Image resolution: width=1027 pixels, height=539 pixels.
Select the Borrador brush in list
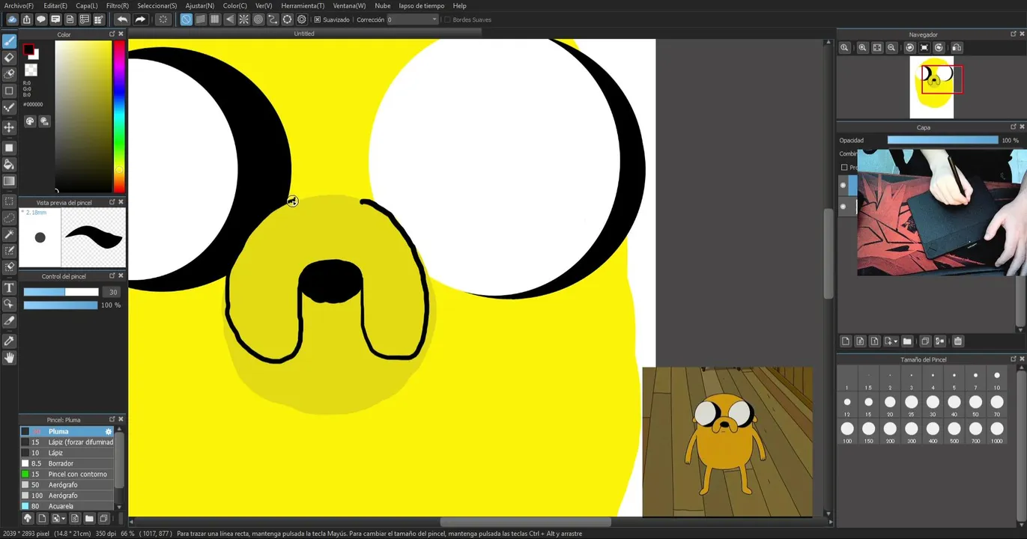pos(67,463)
